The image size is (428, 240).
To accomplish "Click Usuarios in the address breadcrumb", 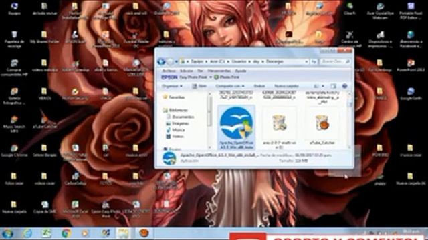I will click(x=239, y=62).
